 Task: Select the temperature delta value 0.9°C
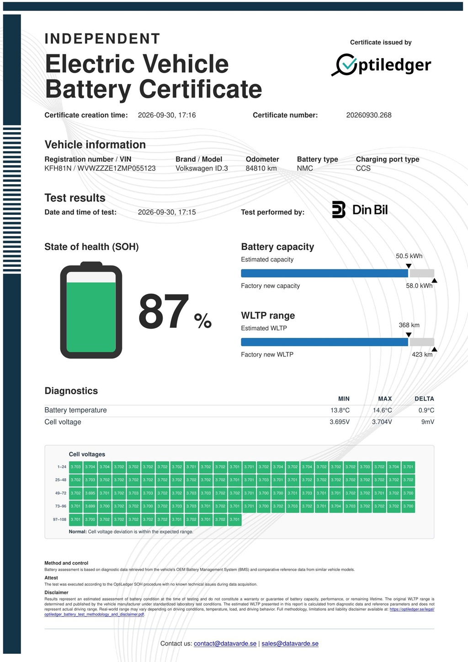point(426,410)
